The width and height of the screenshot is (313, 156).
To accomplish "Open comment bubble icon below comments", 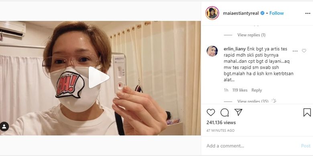I will coord(225,112).
